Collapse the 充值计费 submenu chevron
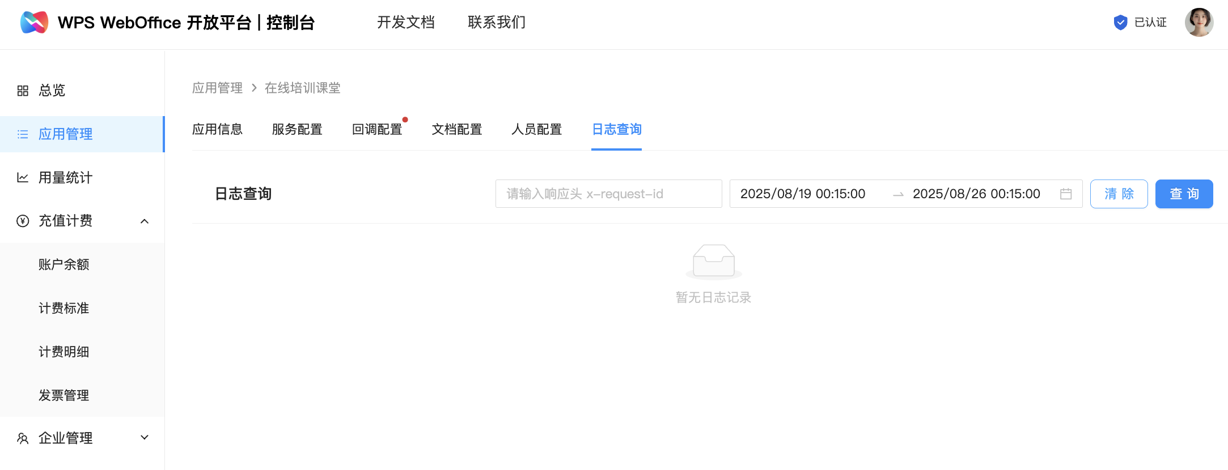This screenshot has height=470, width=1228. tap(145, 221)
